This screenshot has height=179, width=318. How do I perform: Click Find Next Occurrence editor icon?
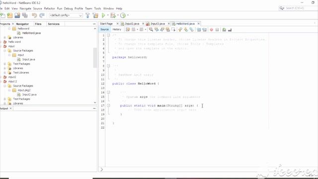pos(162,30)
